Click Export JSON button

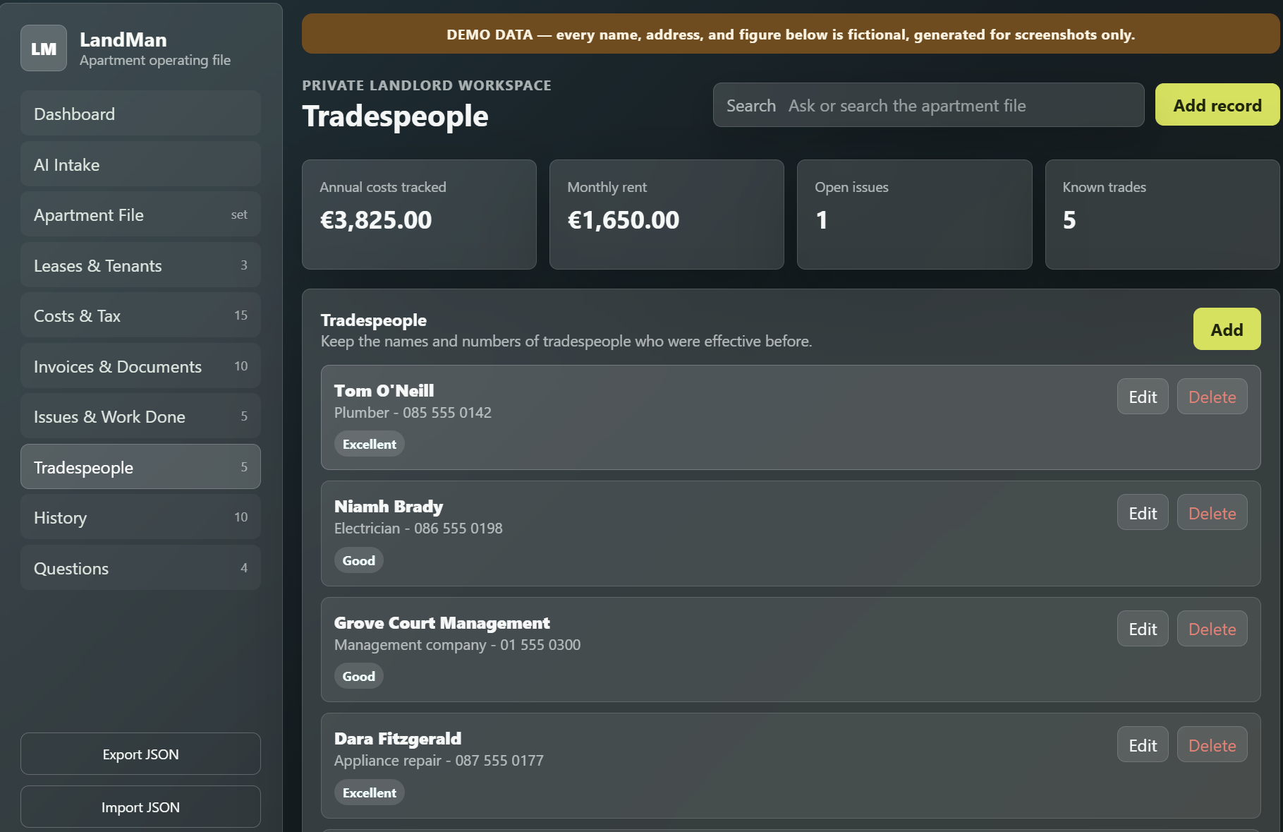click(x=140, y=754)
